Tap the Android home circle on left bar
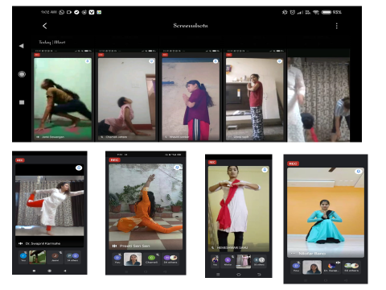 point(22,74)
